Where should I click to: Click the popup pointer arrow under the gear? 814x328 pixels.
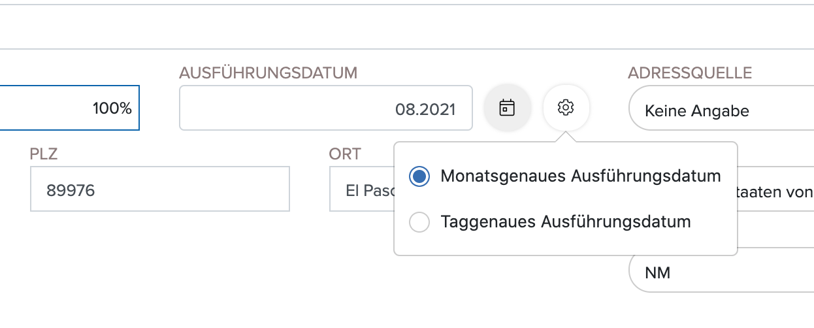coord(566,137)
